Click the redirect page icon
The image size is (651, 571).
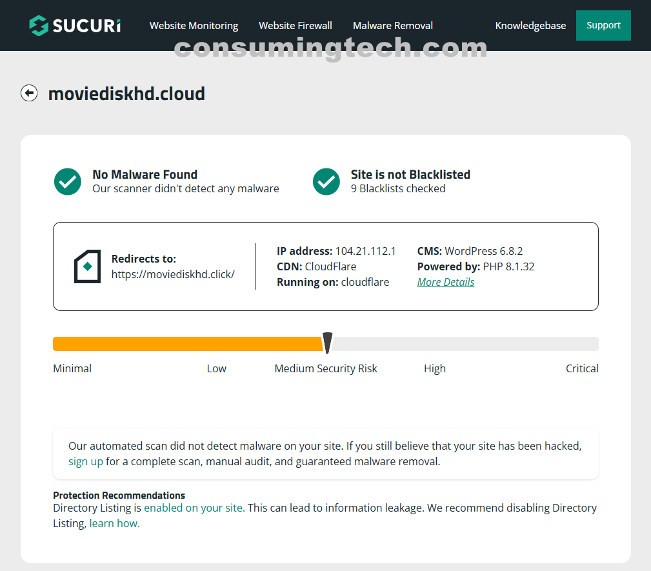pyautogui.click(x=87, y=266)
